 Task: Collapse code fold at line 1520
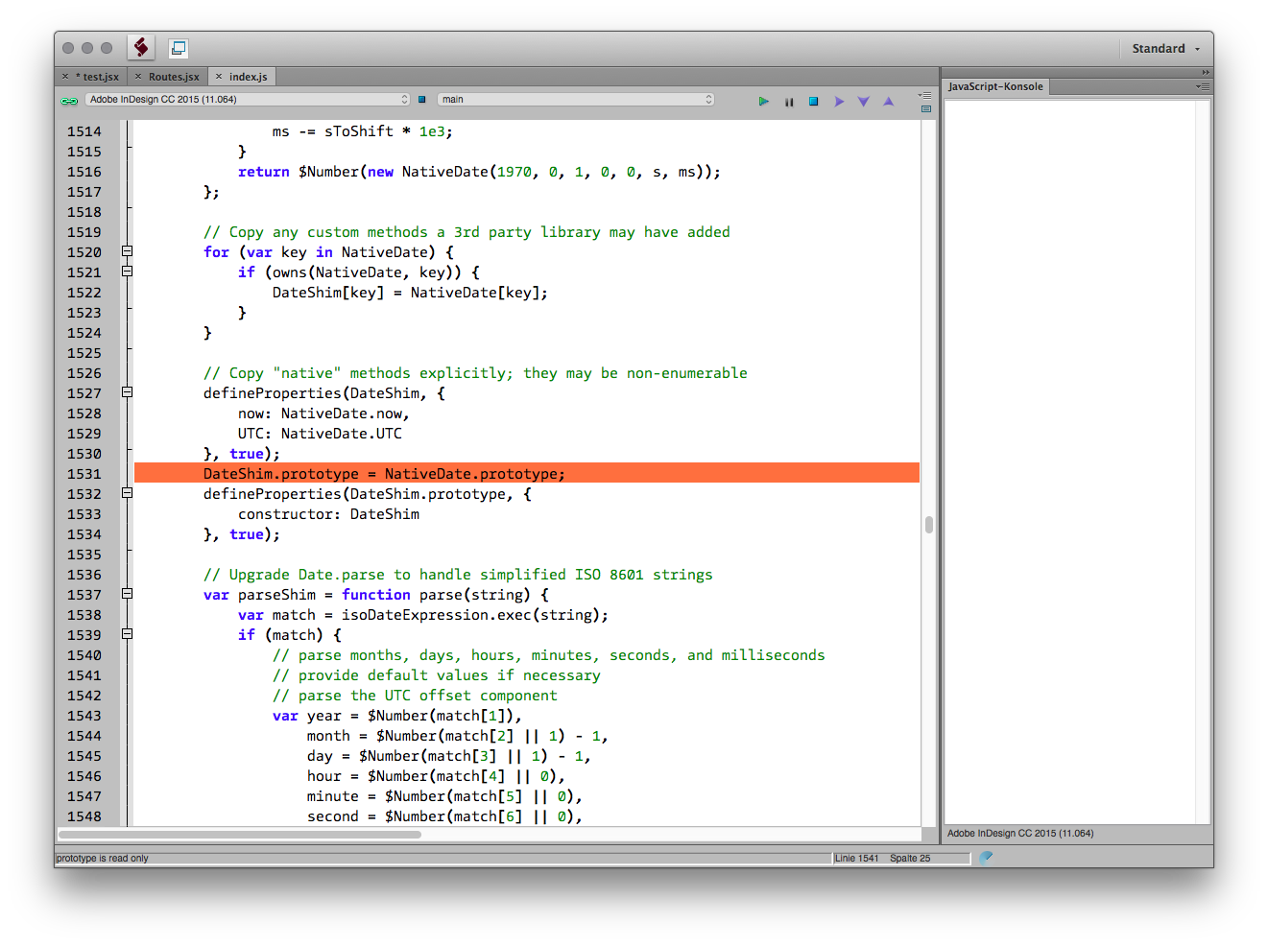127,251
